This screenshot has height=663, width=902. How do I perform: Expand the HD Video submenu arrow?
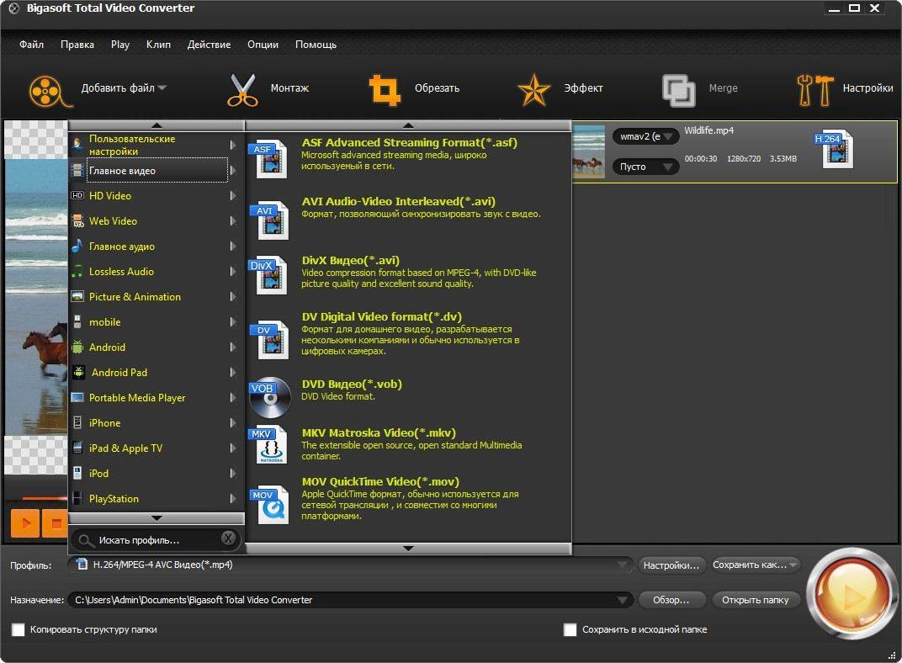coord(232,195)
